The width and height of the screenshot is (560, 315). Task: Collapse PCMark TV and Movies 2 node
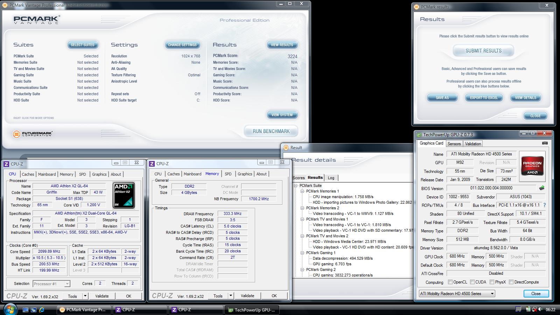[x=302, y=236]
